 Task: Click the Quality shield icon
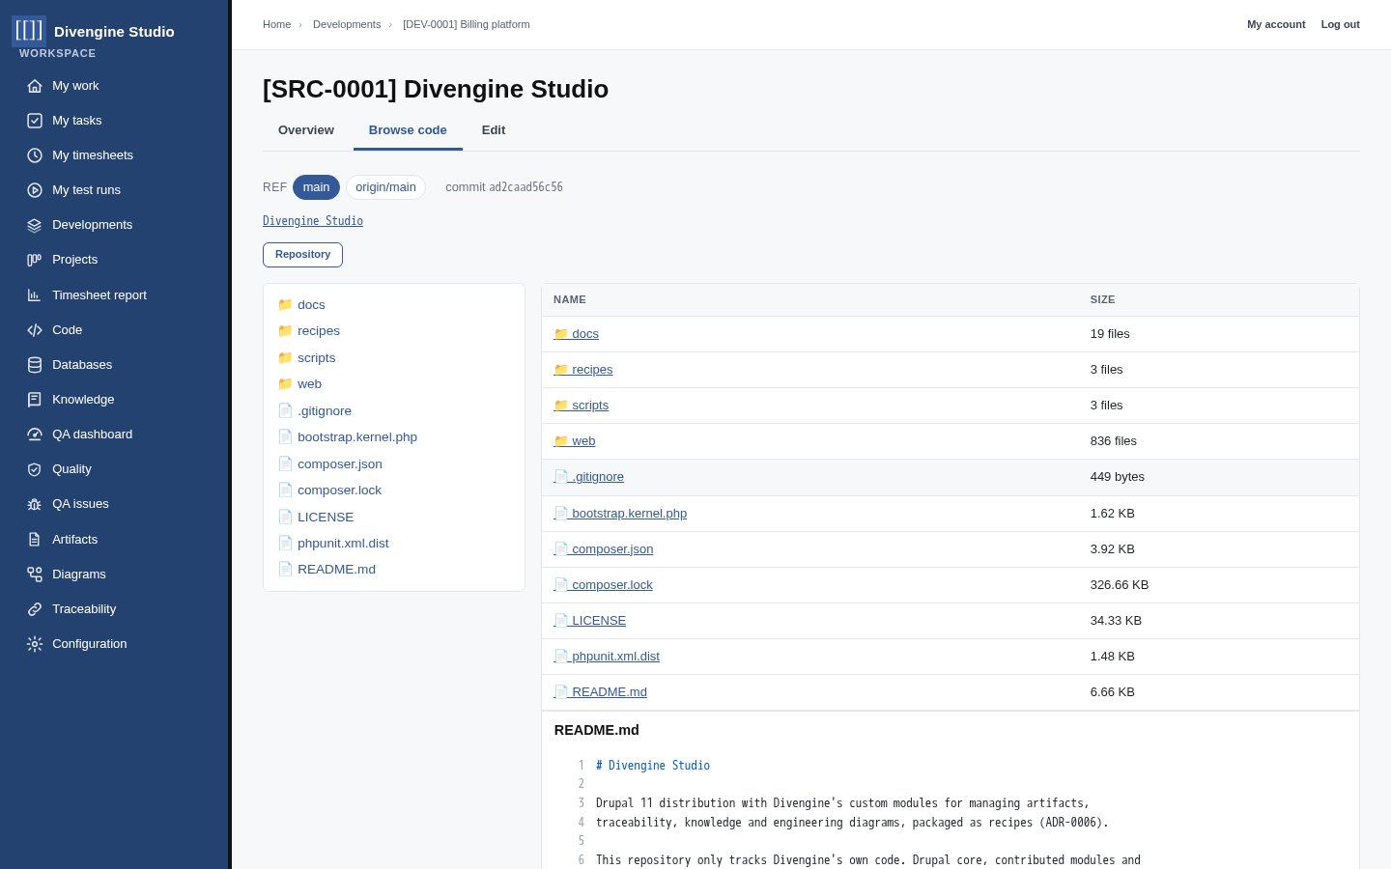[35, 469]
